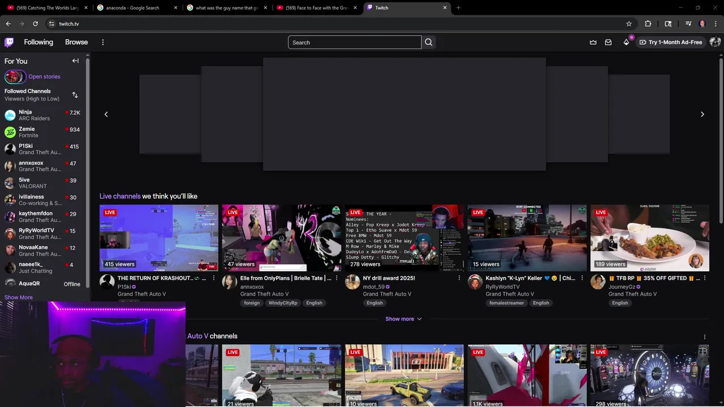Open the Bits gem icon with notification

[x=626, y=42]
